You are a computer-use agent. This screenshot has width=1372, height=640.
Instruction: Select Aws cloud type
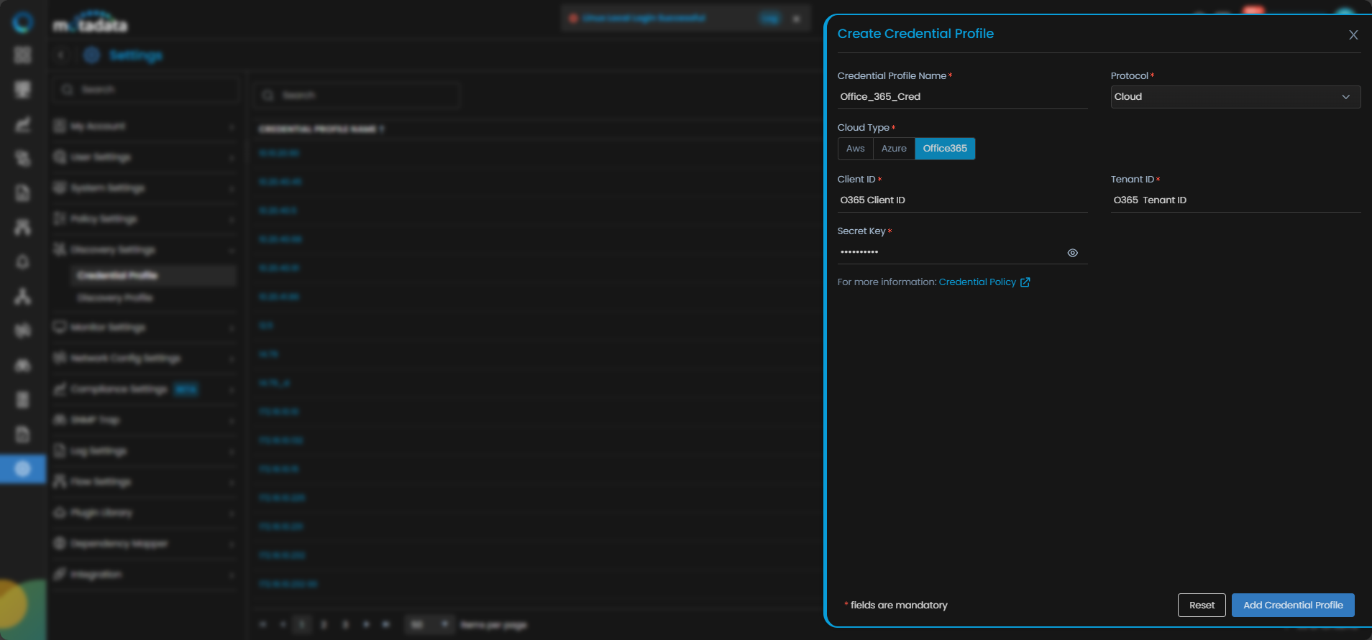pyautogui.click(x=856, y=149)
